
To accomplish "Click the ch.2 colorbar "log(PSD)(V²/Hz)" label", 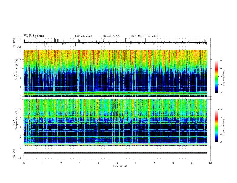I will tap(224, 127).
